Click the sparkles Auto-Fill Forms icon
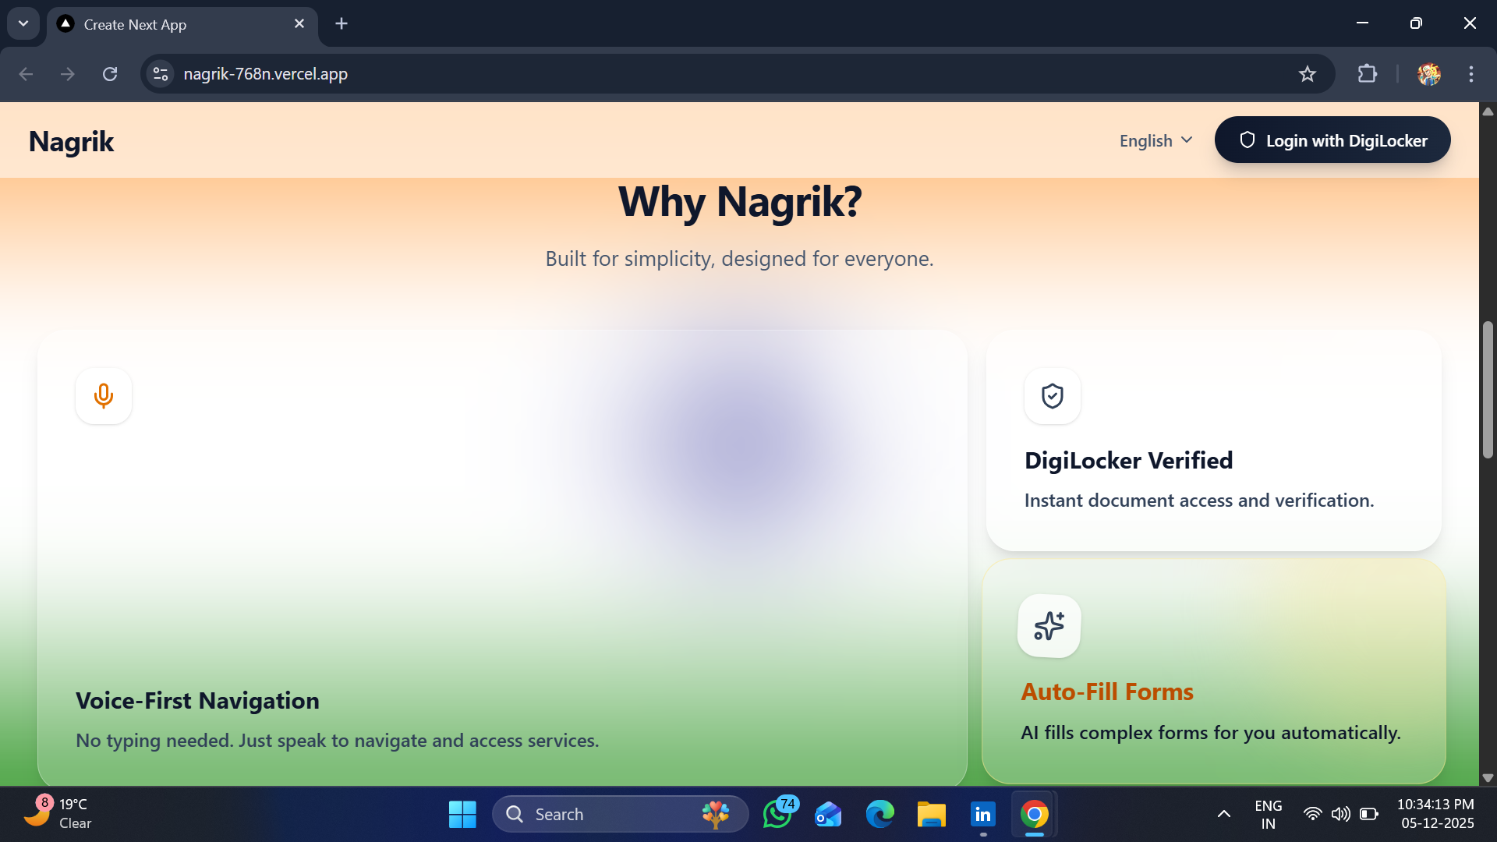Screen dimensions: 1497x842 click(1049, 626)
